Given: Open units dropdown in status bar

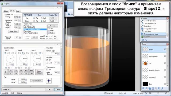Looking at the screenshot, I should pos(139,93).
